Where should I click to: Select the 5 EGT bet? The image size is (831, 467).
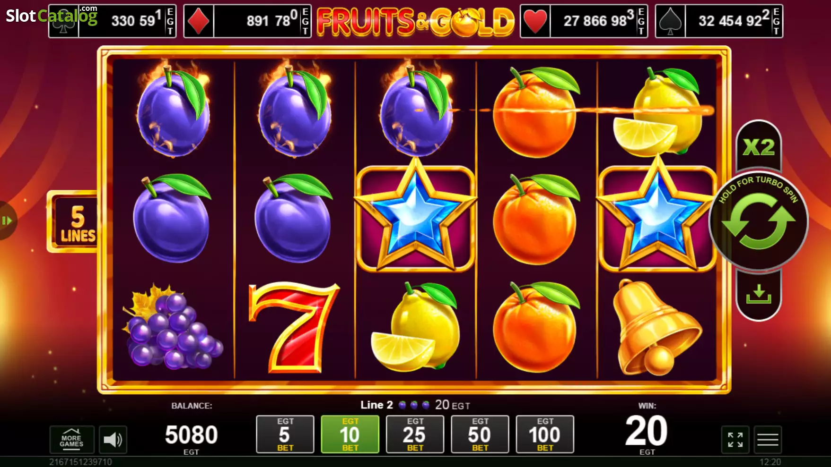[x=285, y=434]
